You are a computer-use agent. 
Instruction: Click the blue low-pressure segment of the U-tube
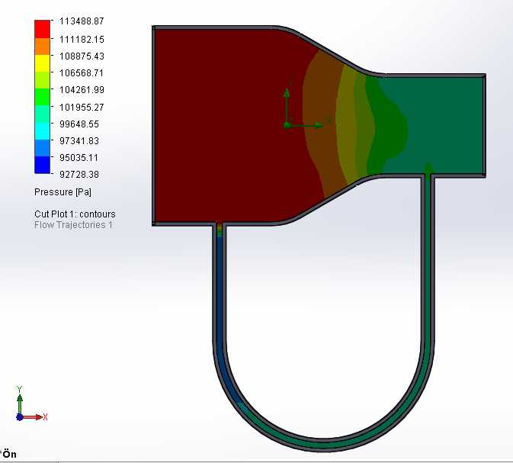click(x=220, y=294)
